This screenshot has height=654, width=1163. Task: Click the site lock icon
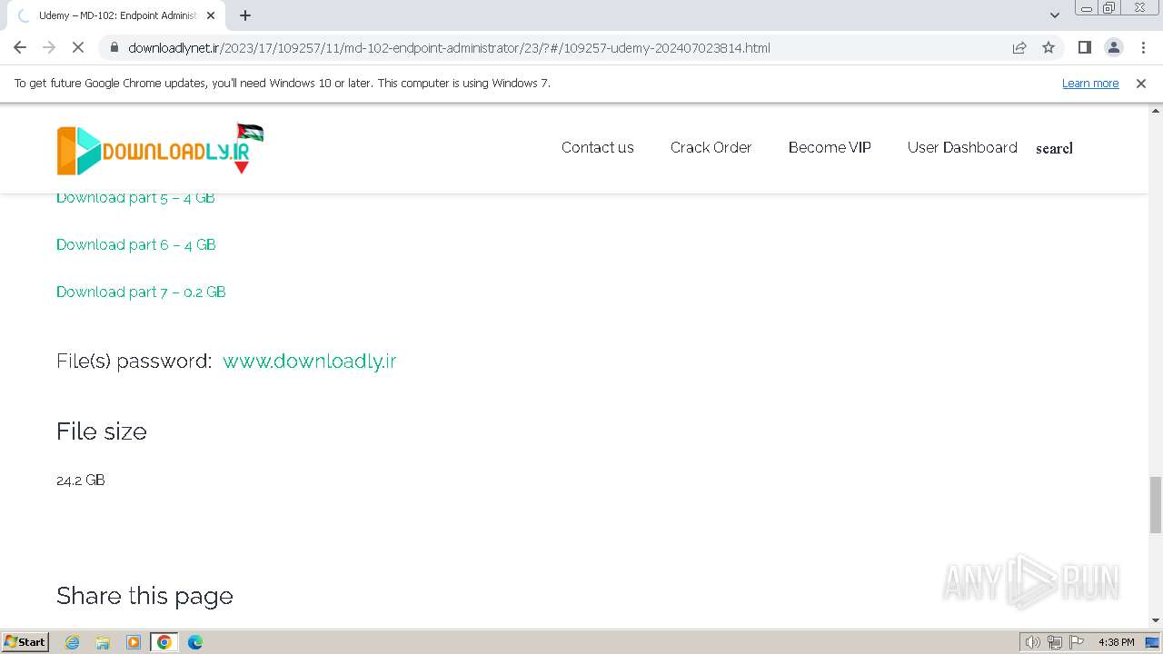coord(114,47)
